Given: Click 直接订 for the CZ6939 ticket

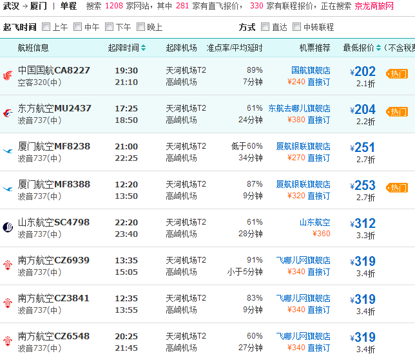Looking at the screenshot, I should pyautogui.click(x=318, y=272).
